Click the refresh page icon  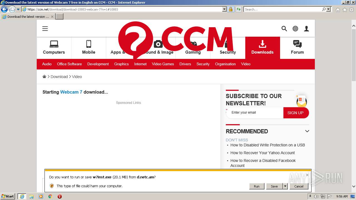pos(238,9)
